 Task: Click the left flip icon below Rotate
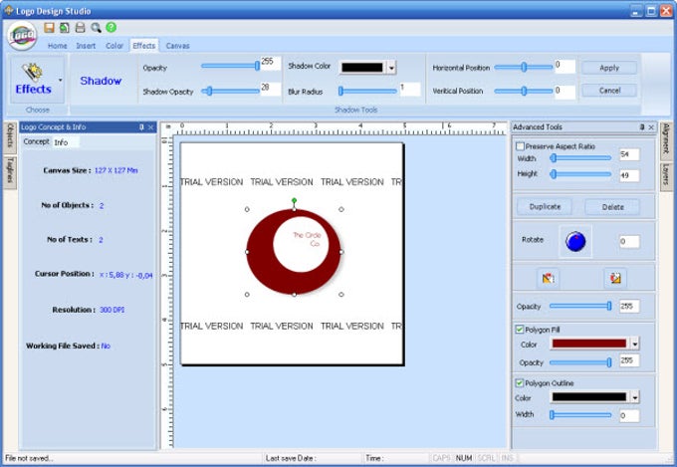(x=549, y=278)
